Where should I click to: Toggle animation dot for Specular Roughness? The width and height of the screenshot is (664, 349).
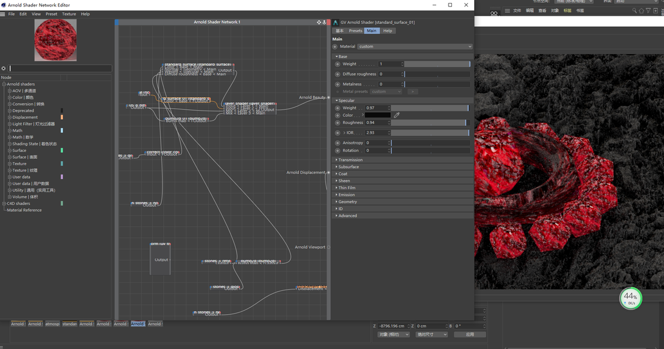tap(337, 123)
